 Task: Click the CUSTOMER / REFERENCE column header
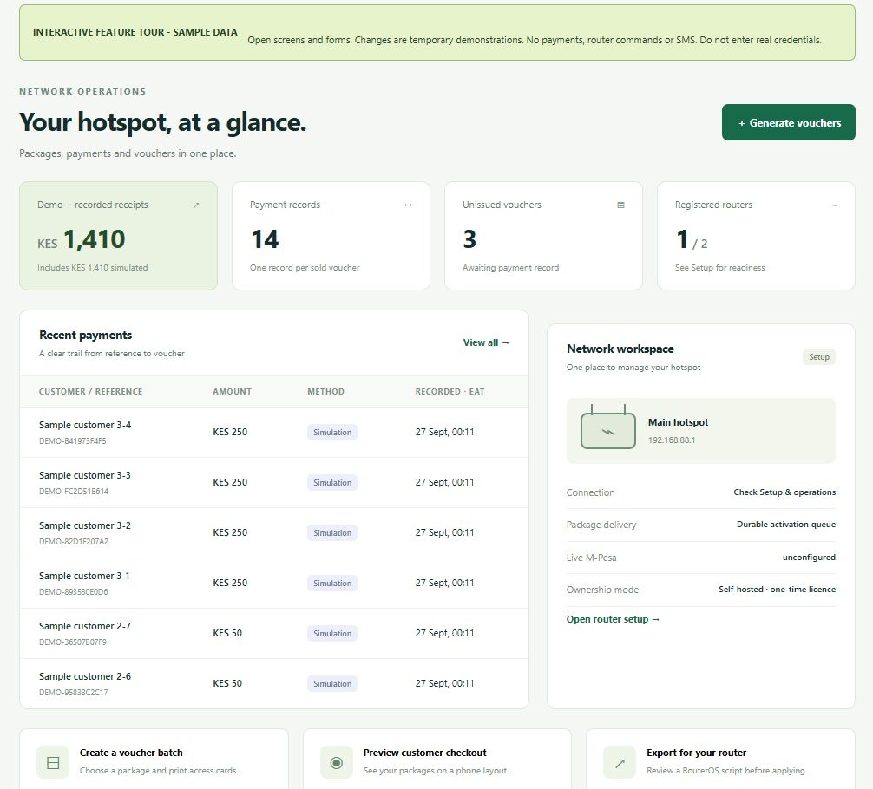pyautogui.click(x=91, y=392)
